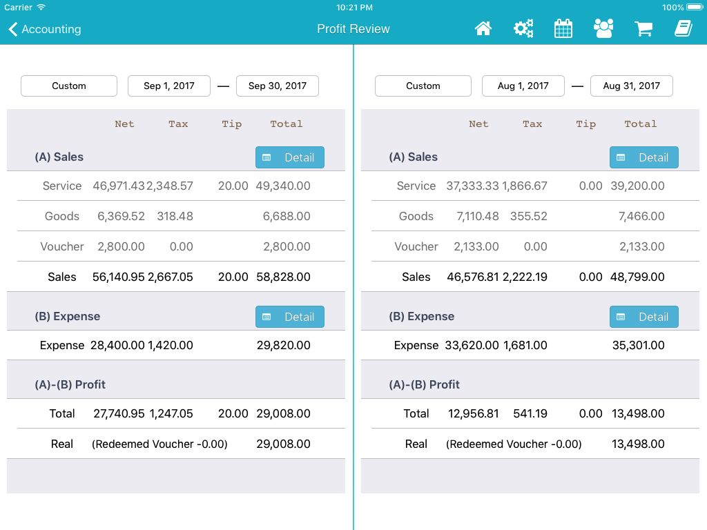Screen dimensions: 707x530
Task: View September Expense Detail
Action: click(x=290, y=317)
